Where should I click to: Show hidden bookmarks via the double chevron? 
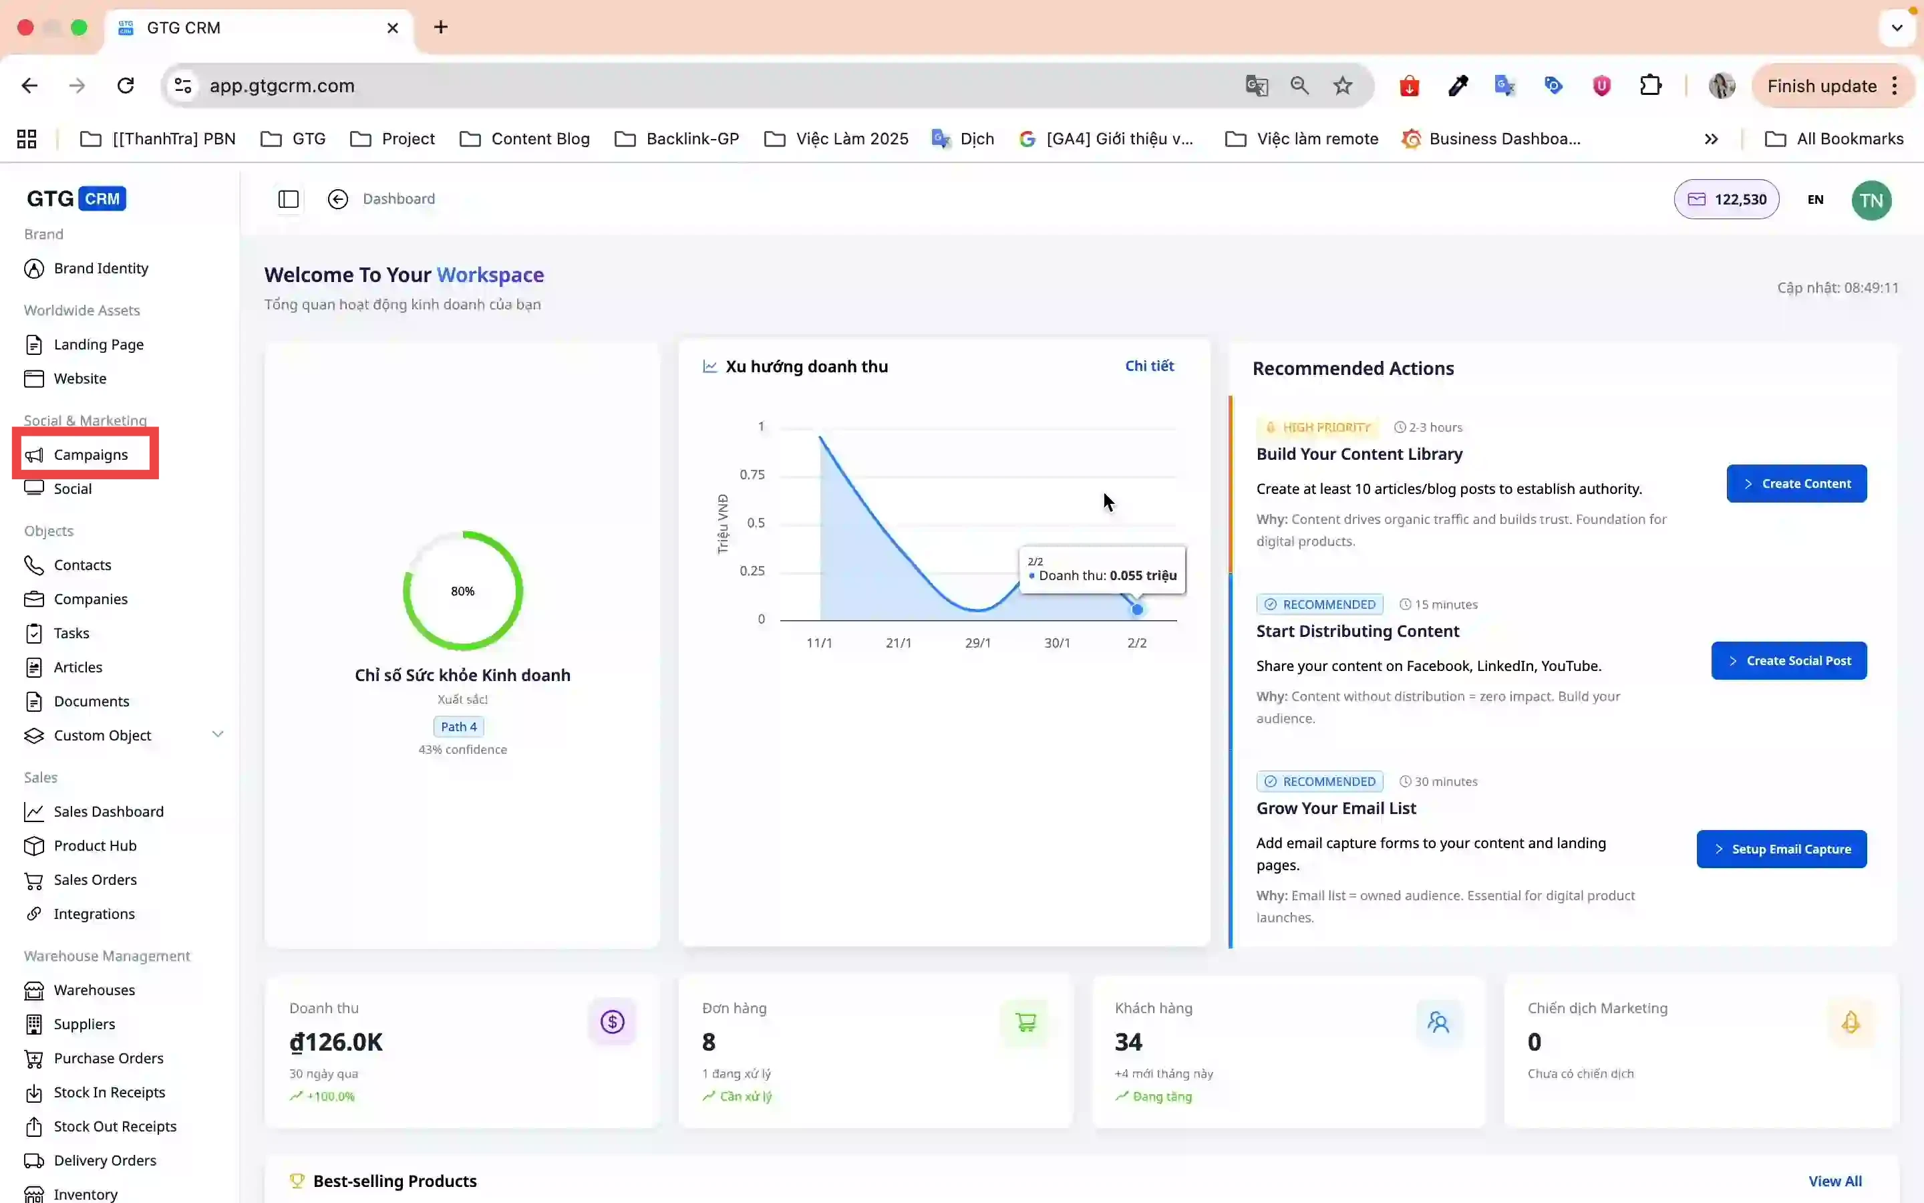pos(1711,139)
